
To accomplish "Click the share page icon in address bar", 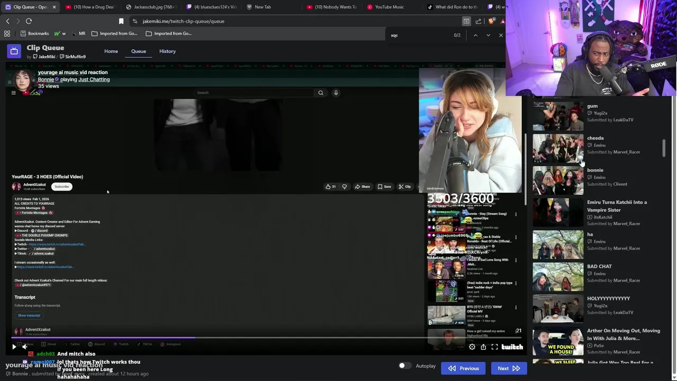I will coord(479,21).
